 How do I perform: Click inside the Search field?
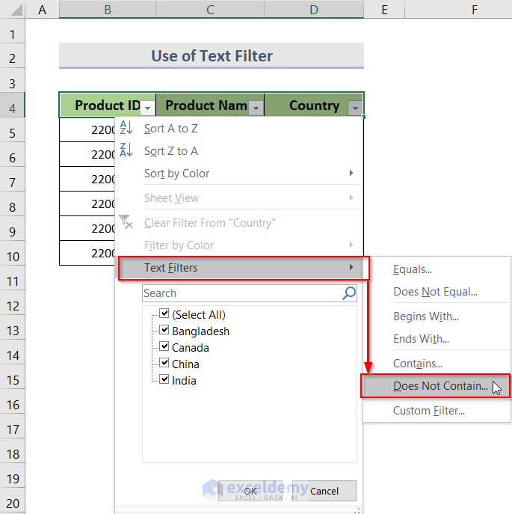[x=241, y=293]
